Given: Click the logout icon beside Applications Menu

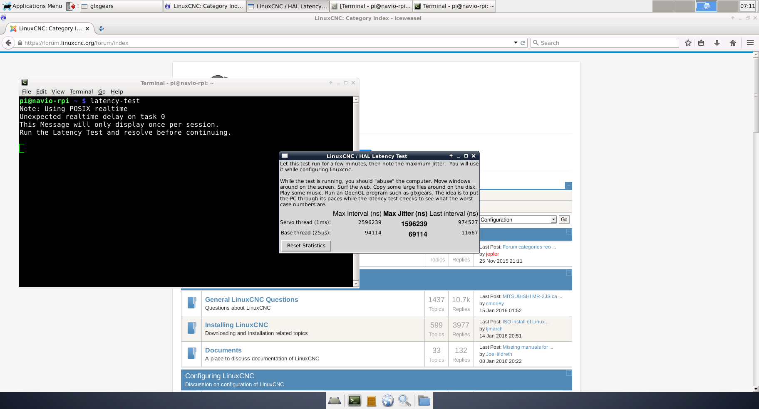Looking at the screenshot, I should click(71, 6).
